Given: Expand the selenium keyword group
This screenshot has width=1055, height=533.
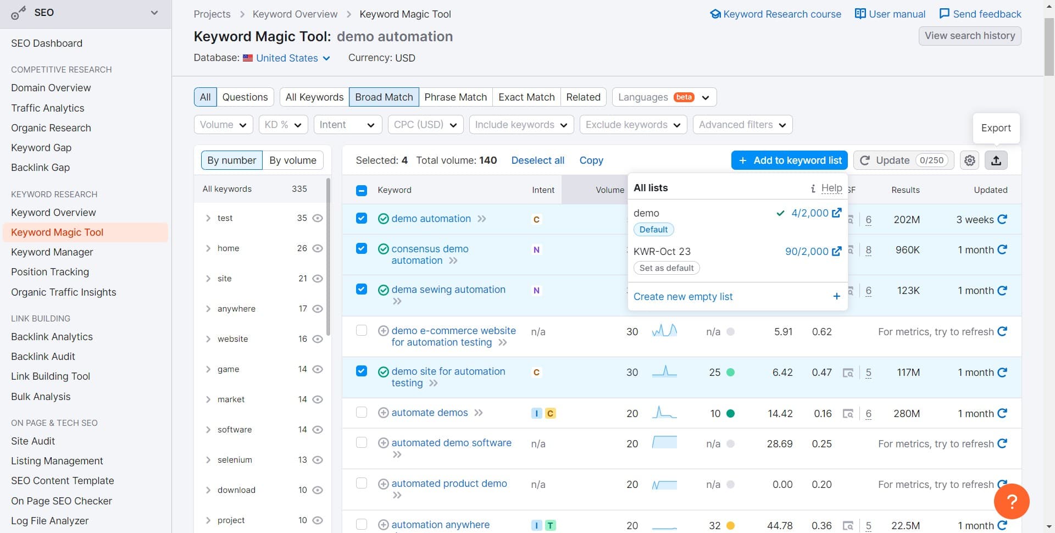Looking at the screenshot, I should pos(208,460).
